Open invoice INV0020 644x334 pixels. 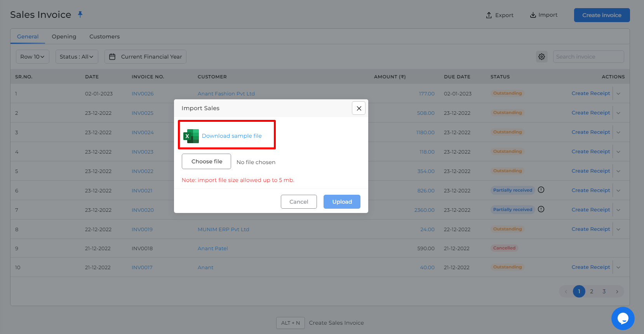[143, 210]
